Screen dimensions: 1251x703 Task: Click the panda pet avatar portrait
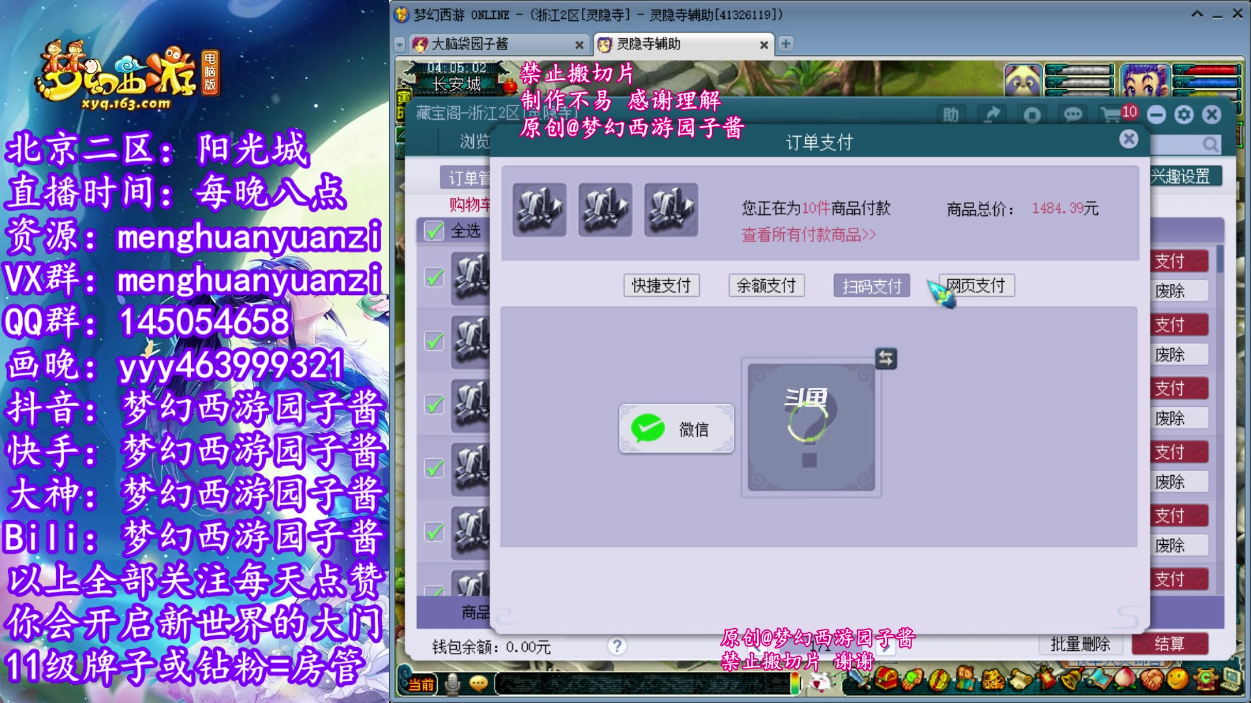click(1023, 81)
